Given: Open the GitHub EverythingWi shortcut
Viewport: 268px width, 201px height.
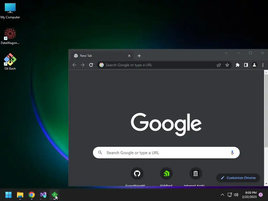Looking at the screenshot, I should click(137, 176).
